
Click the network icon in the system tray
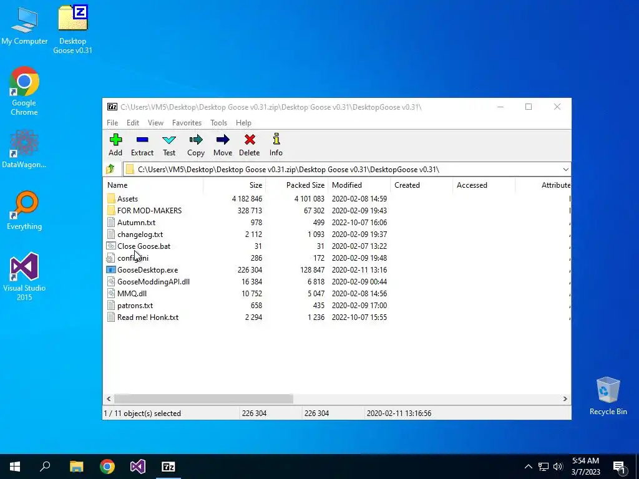click(544, 467)
